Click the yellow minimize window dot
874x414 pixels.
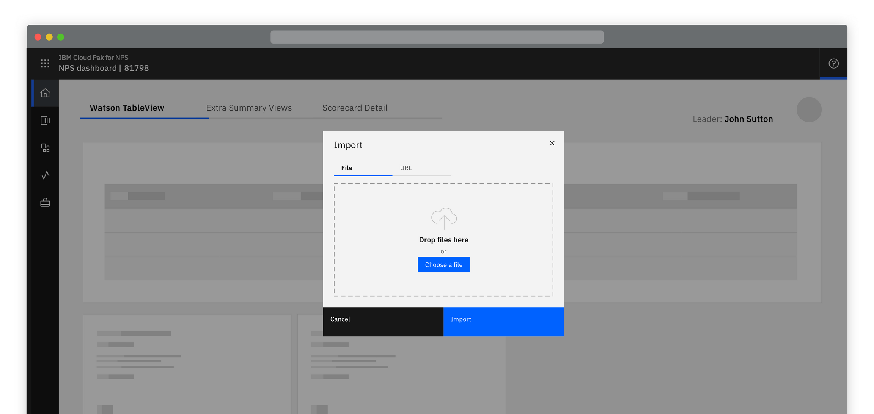click(x=49, y=37)
